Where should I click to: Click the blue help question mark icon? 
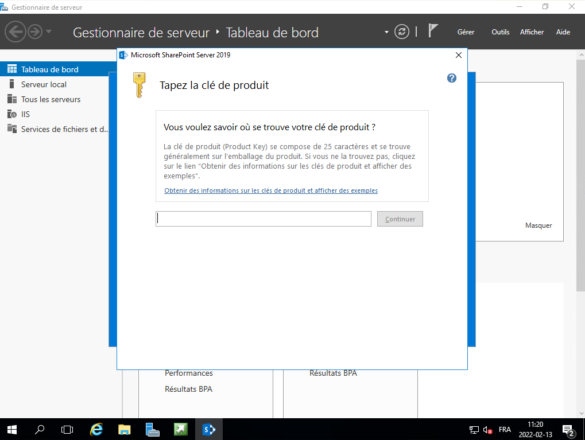(451, 78)
